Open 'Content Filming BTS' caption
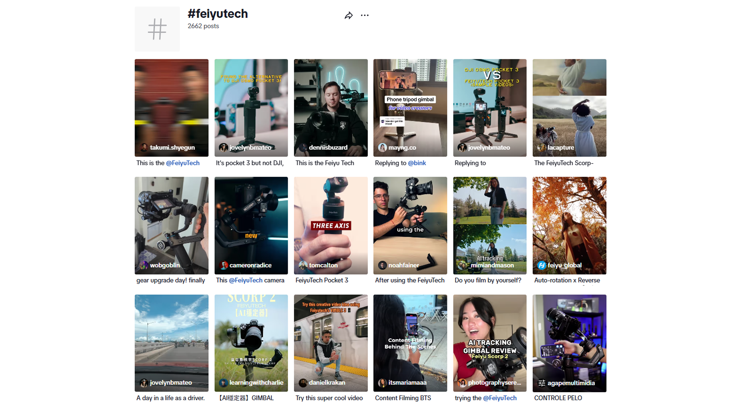730x410 pixels. (x=403, y=398)
